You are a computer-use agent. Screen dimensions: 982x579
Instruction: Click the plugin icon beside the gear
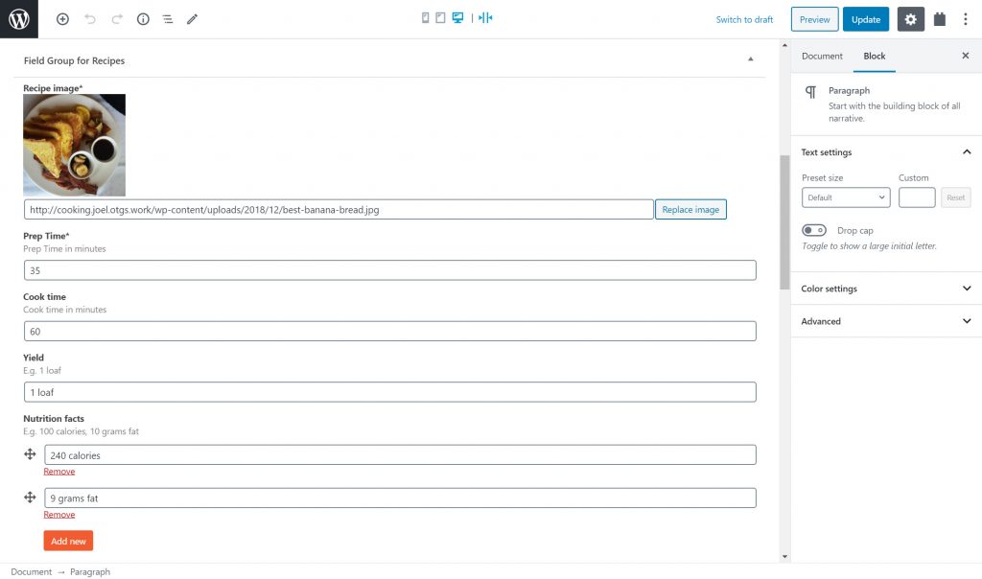coord(940,19)
